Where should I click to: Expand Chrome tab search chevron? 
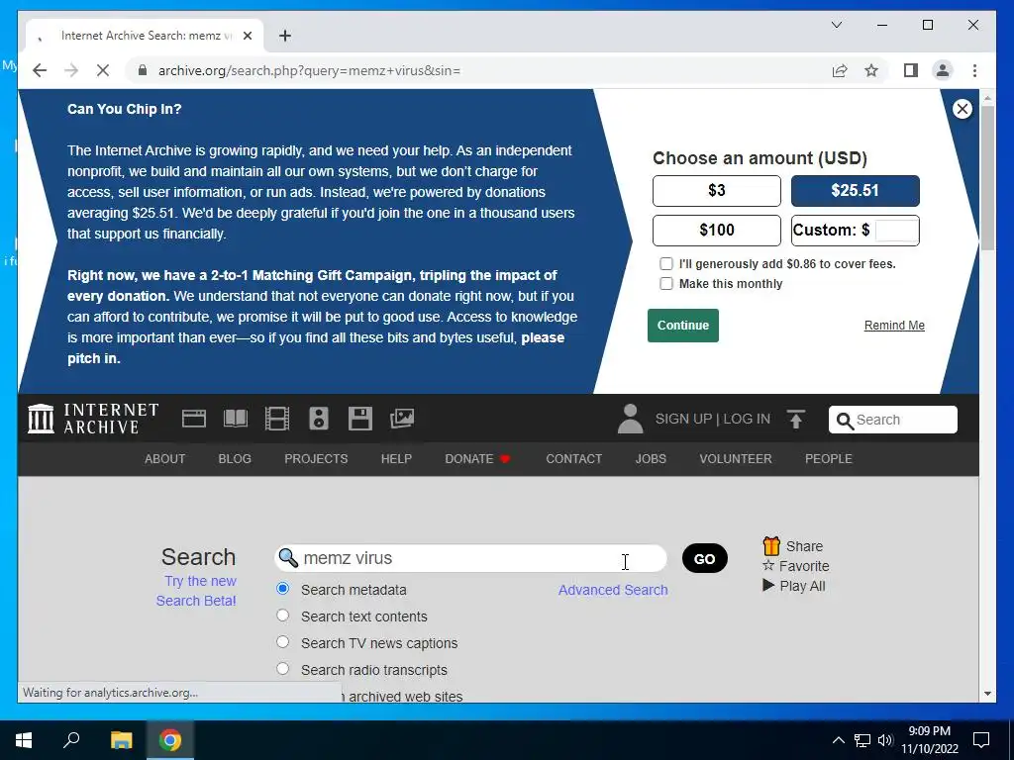(x=836, y=25)
